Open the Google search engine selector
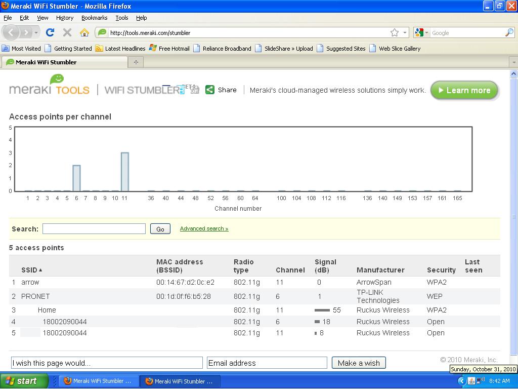Viewport: 518px width, 389px height. [421, 32]
